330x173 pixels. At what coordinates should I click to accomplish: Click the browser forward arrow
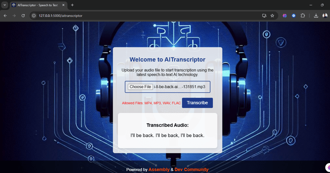(x=14, y=16)
